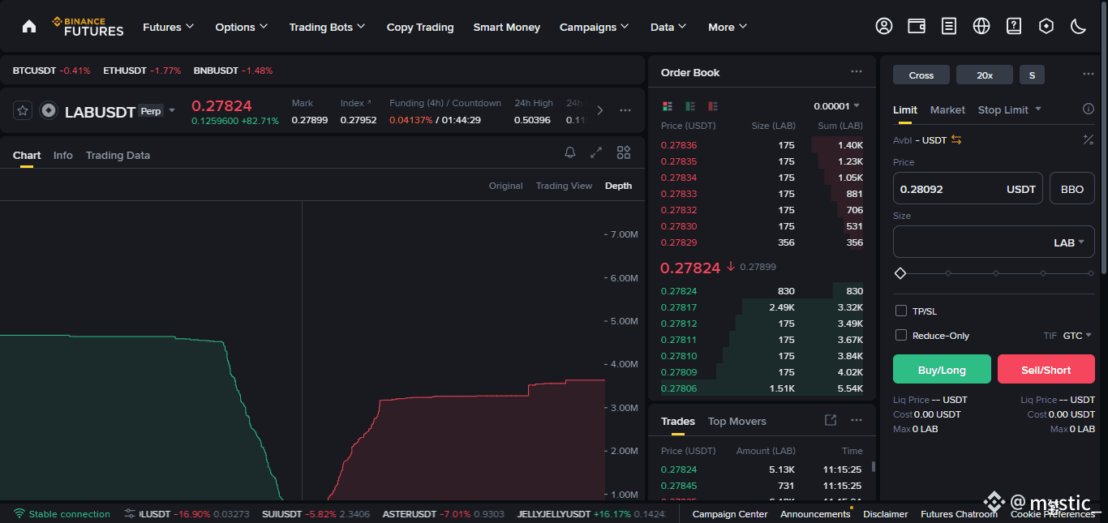The width and height of the screenshot is (1108, 523).
Task: Open the wallet icon in header
Action: [x=917, y=26]
